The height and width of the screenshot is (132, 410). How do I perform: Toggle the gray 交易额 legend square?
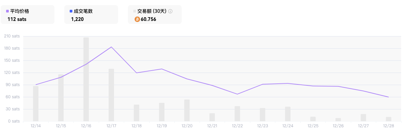click(135, 11)
